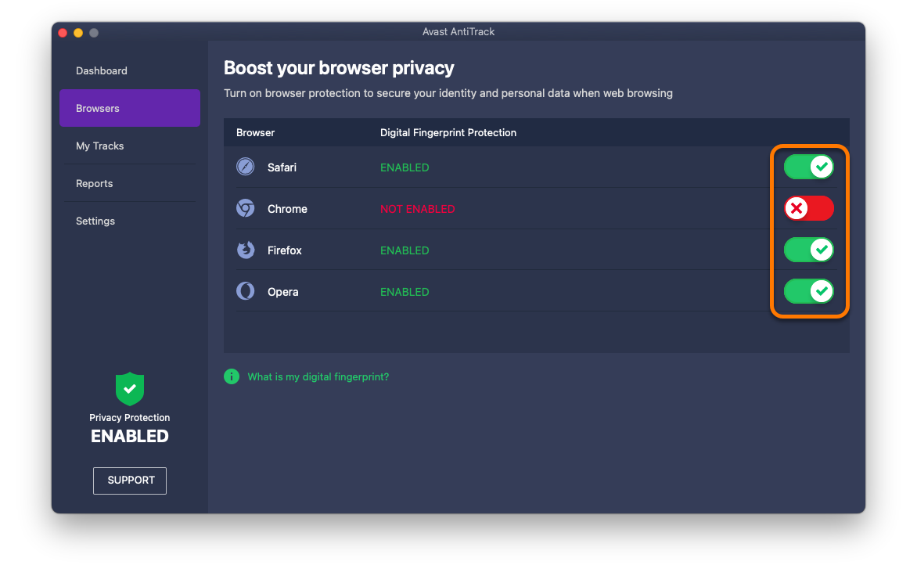Click the Opera browser icon

point(246,291)
